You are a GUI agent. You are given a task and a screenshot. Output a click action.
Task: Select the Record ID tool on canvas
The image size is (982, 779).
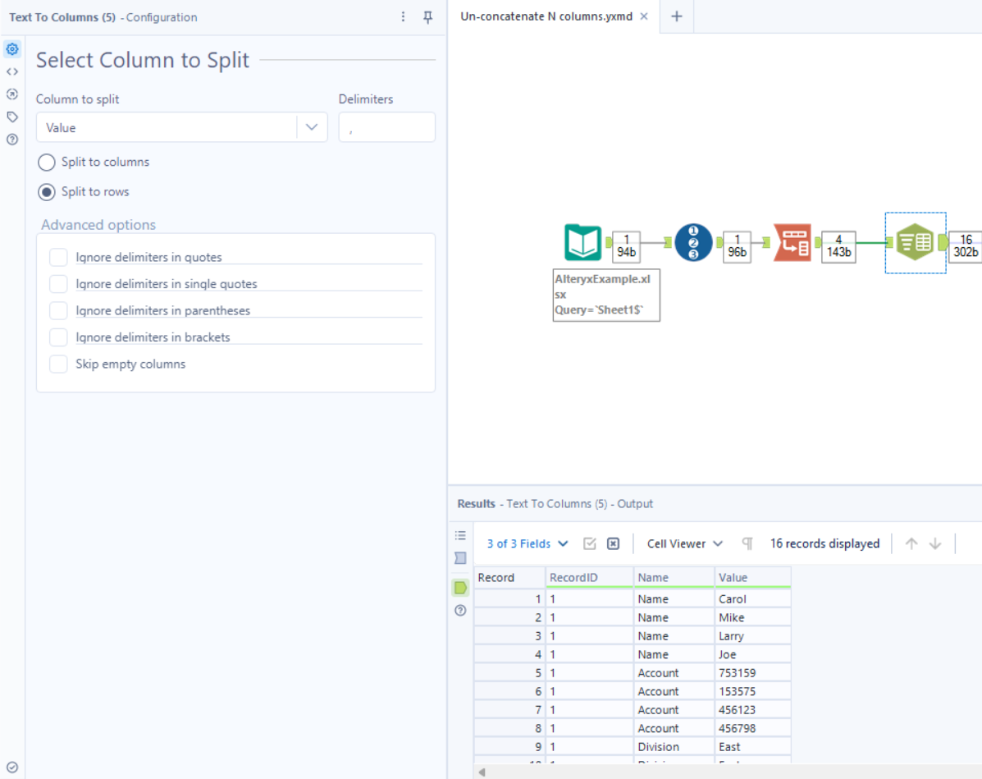693,242
